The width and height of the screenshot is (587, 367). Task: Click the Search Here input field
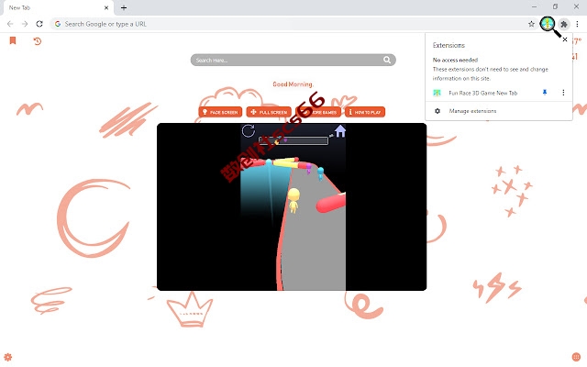pos(293,60)
